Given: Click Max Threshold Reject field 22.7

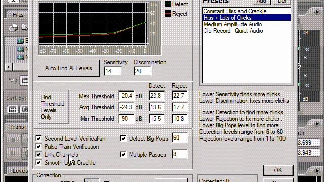Looking at the screenshot, I should 179,96.
